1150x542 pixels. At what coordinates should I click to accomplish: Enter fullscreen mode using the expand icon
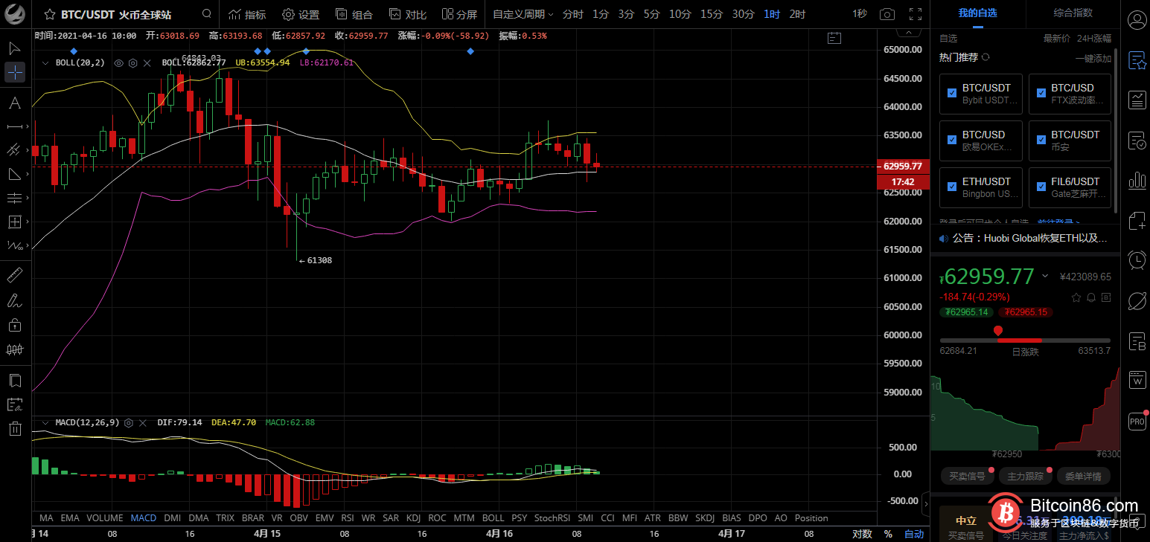point(916,14)
